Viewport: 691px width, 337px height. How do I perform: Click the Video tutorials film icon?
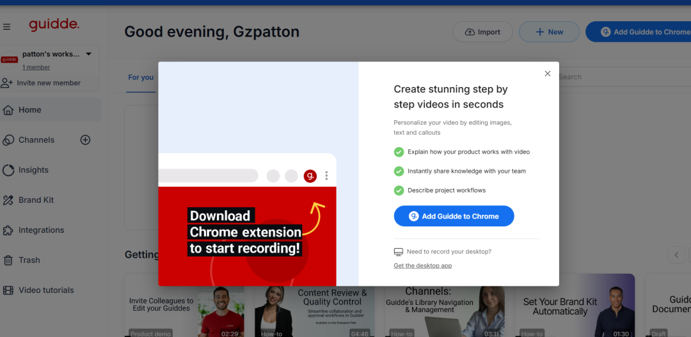8,290
